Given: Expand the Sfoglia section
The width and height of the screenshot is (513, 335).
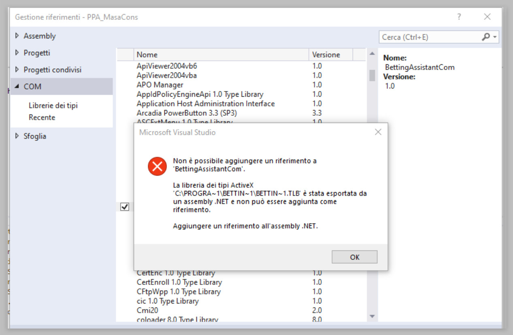Looking at the screenshot, I should (x=17, y=136).
